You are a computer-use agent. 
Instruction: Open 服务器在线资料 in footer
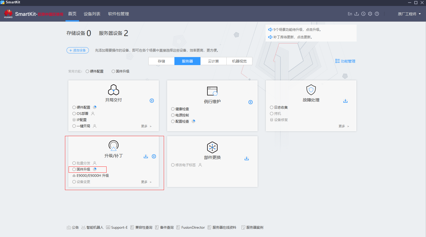(222, 227)
